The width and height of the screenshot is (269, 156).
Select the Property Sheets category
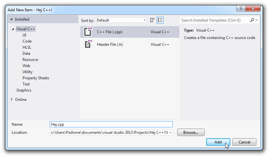(x=36, y=78)
